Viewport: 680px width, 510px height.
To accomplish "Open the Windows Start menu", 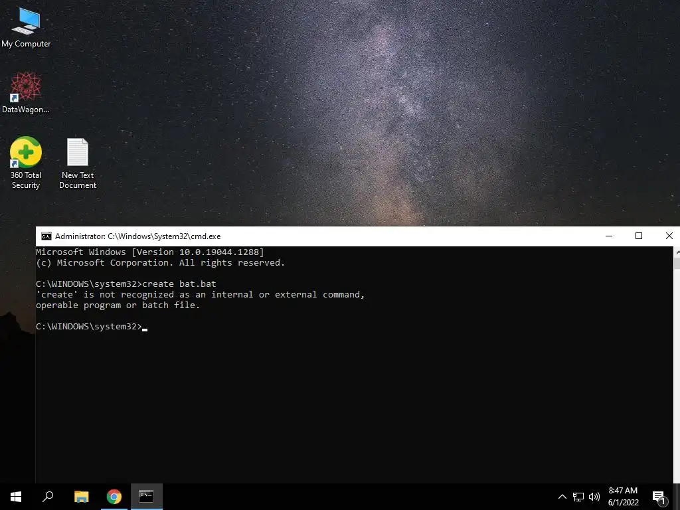I will pos(16,497).
